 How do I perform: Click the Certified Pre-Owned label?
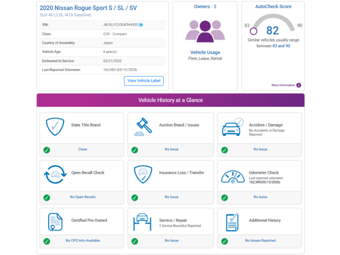tap(89, 220)
